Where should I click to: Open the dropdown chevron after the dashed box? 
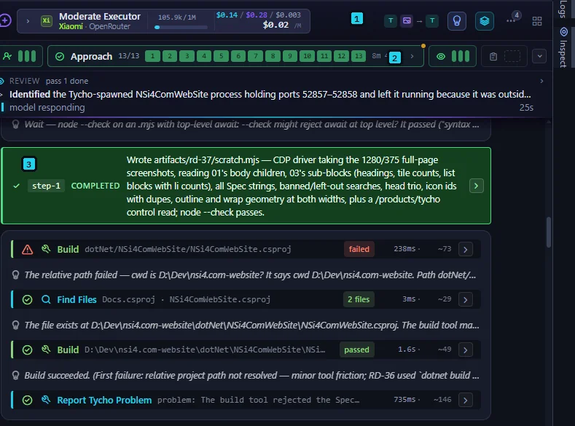pos(539,56)
